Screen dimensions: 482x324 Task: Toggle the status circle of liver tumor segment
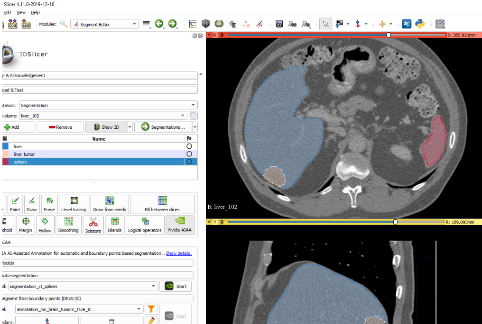[189, 154]
